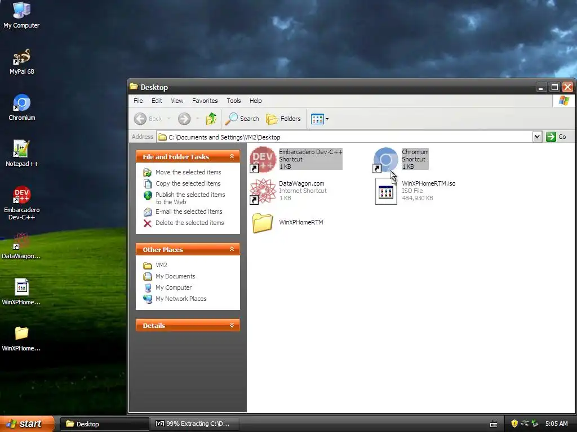
Task: Maximize the Desktop Explorer window
Action: pos(554,87)
